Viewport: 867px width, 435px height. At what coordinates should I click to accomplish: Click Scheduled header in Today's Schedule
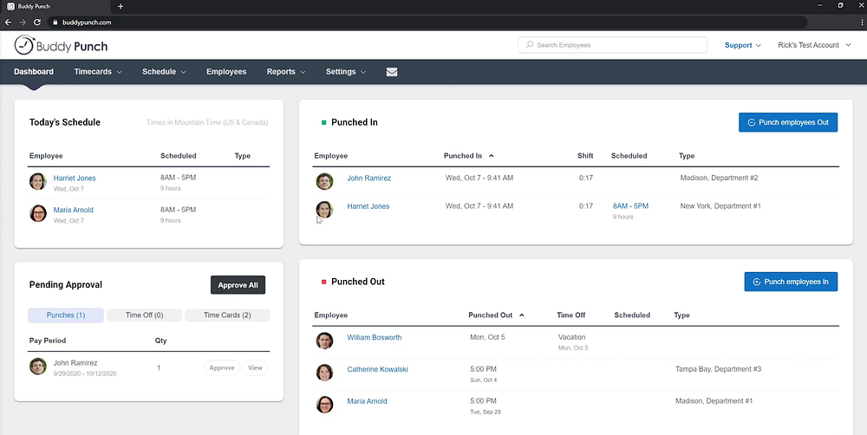tap(178, 156)
